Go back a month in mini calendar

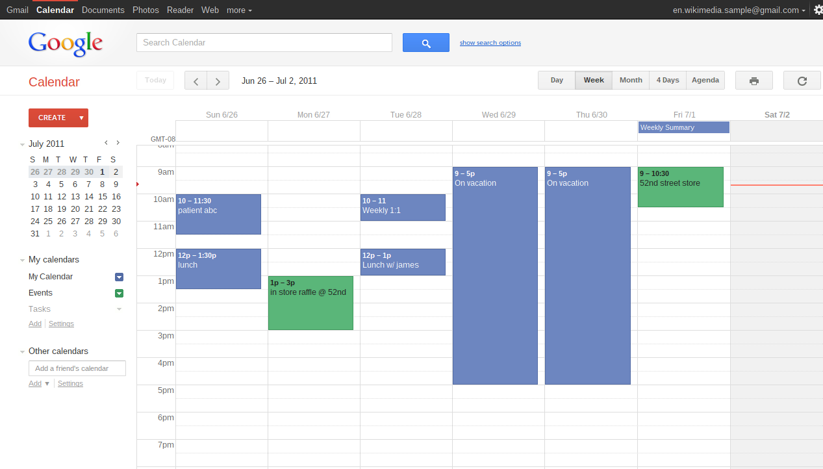[106, 143]
